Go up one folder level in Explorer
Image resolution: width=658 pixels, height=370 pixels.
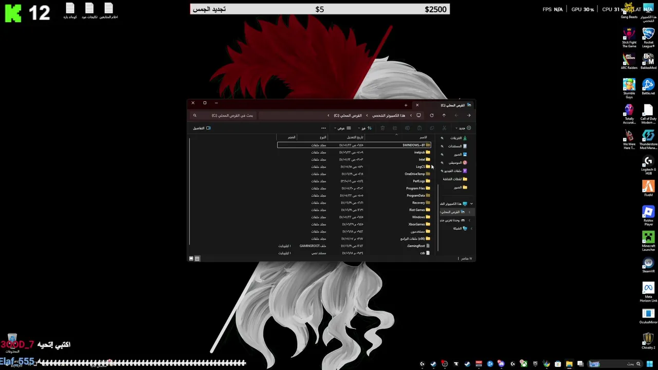pos(444,115)
